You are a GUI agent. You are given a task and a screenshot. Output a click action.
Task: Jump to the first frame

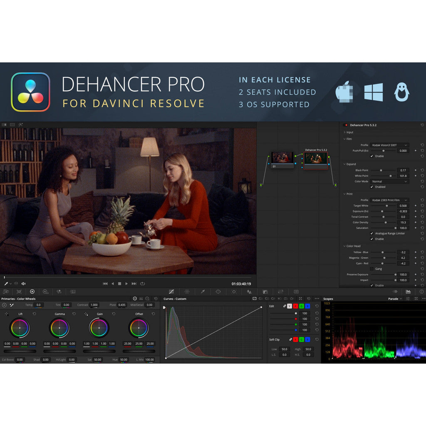(x=105, y=284)
